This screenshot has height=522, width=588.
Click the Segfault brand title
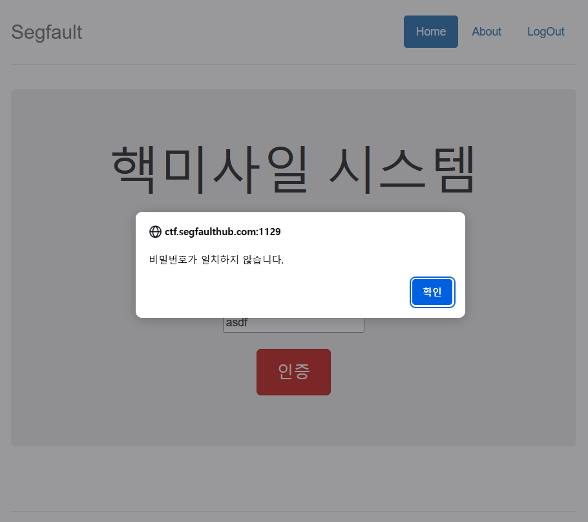(47, 32)
